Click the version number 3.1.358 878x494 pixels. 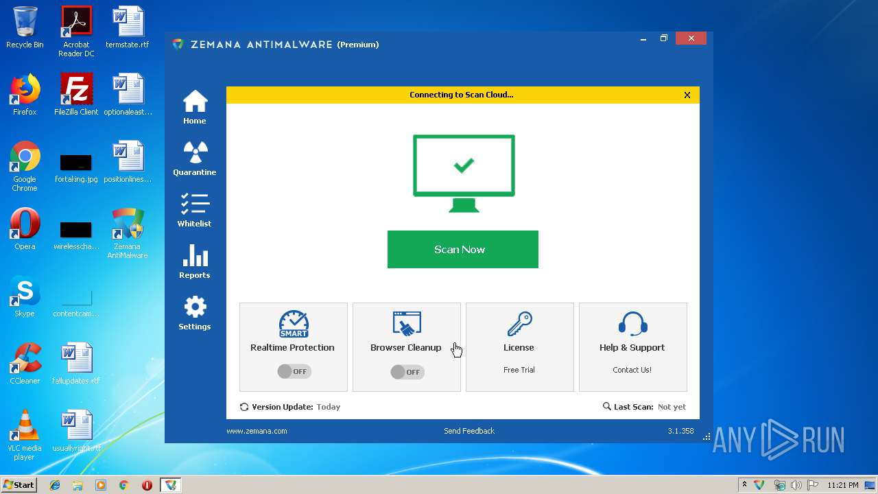[680, 431]
